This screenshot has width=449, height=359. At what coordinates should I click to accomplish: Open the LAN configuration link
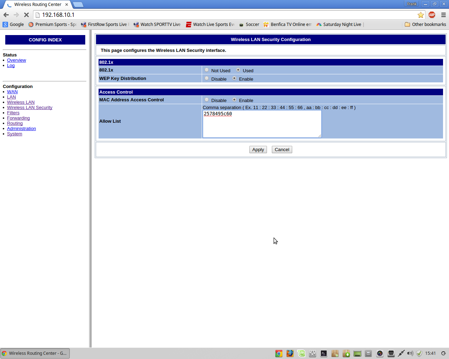point(11,97)
